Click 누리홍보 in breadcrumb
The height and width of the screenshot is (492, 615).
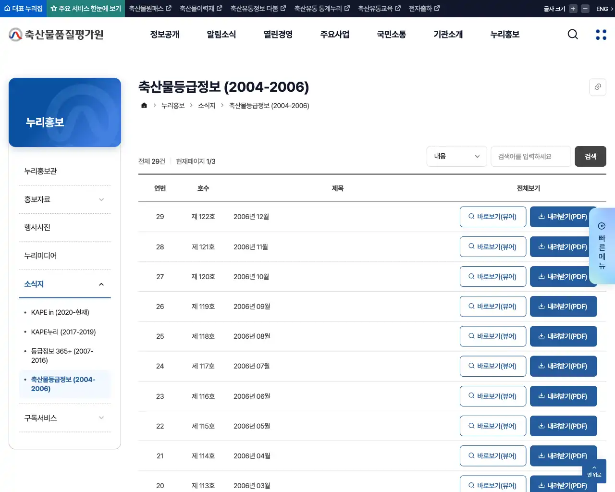173,106
